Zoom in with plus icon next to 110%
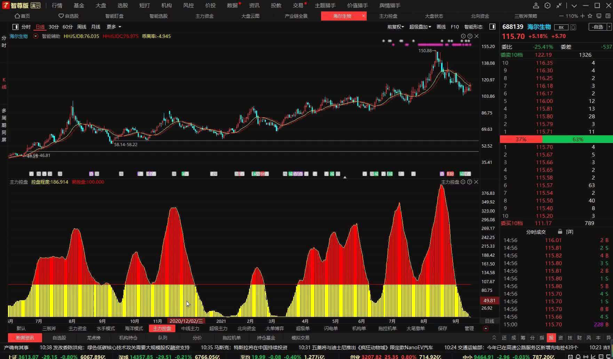 [583, 16]
